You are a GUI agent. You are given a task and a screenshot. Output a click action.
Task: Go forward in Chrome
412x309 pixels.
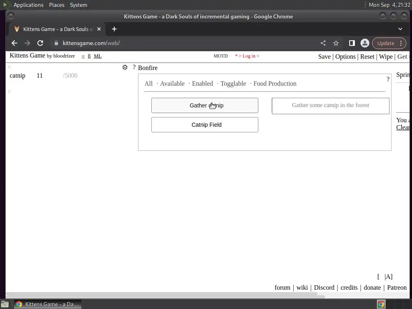pos(27,43)
